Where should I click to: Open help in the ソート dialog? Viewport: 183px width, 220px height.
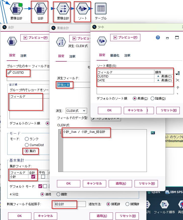158,37
